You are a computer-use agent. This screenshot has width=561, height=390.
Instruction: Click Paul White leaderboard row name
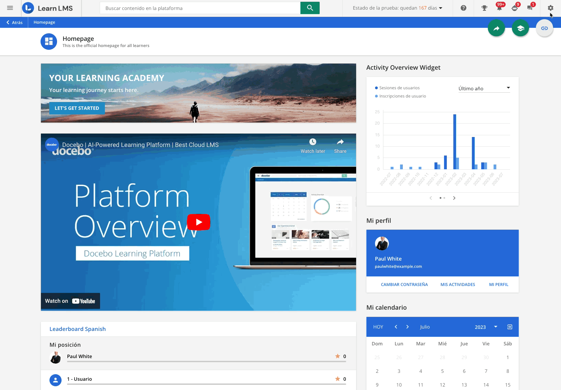79,356
